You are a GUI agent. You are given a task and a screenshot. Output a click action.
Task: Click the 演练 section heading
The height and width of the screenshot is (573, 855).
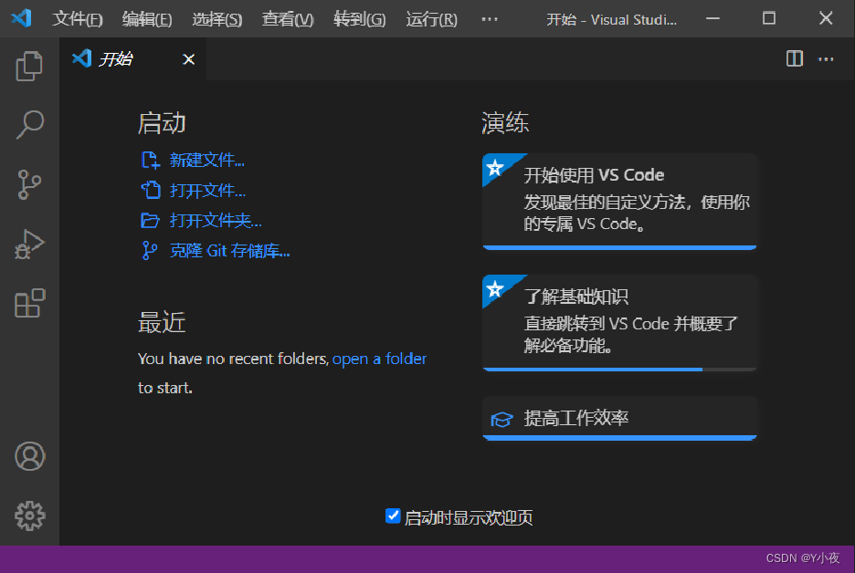click(505, 123)
